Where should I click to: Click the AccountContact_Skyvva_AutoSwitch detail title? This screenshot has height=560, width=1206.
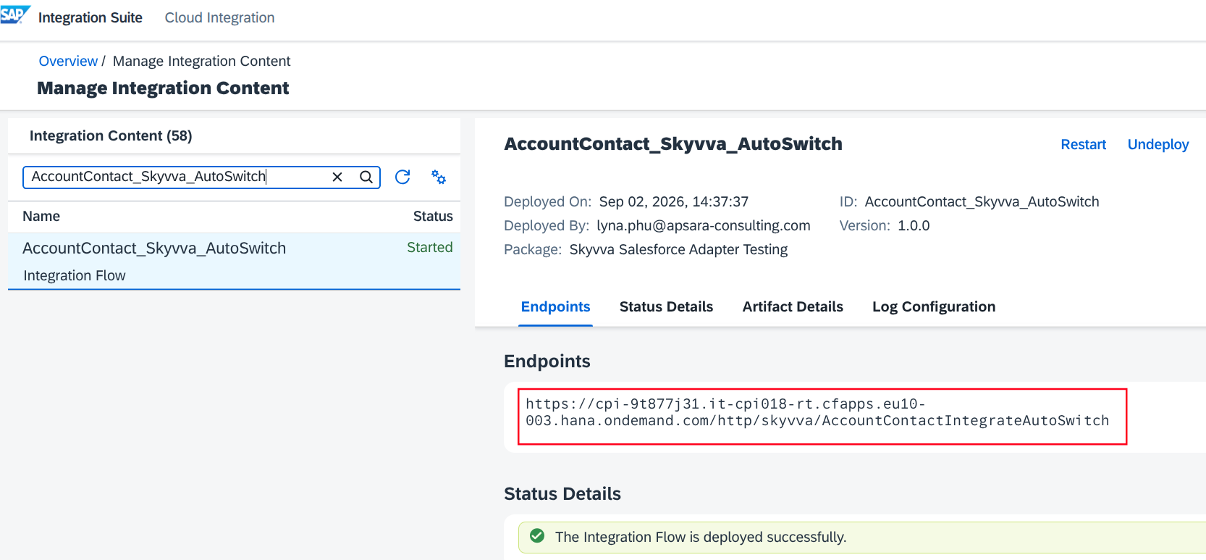(x=673, y=143)
